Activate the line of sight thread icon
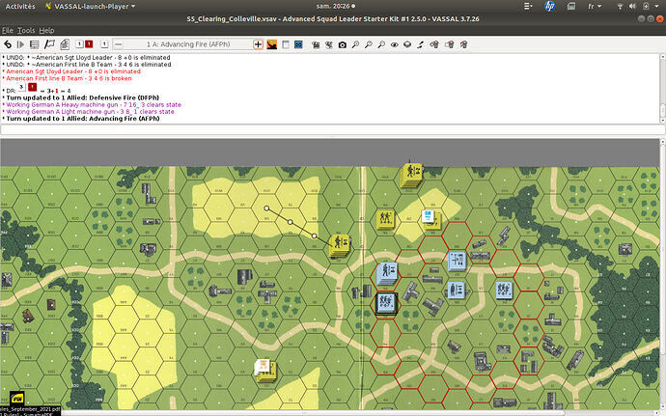 click(x=421, y=44)
